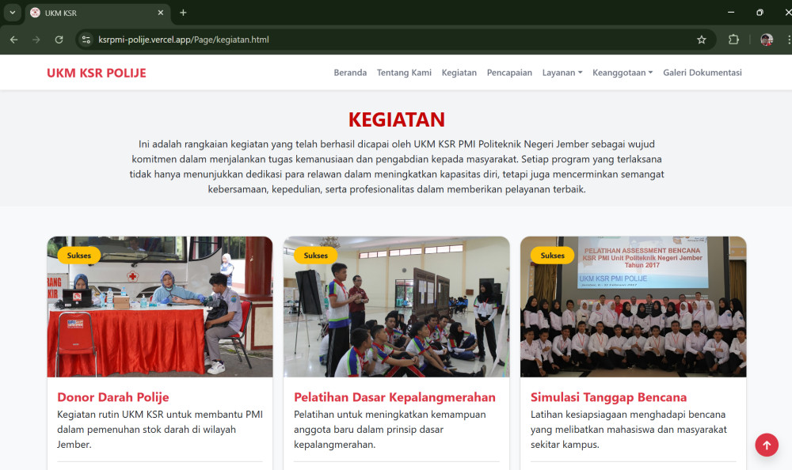Open the Pencapaian navigation link
Screen dimensions: 792x470
pos(509,73)
